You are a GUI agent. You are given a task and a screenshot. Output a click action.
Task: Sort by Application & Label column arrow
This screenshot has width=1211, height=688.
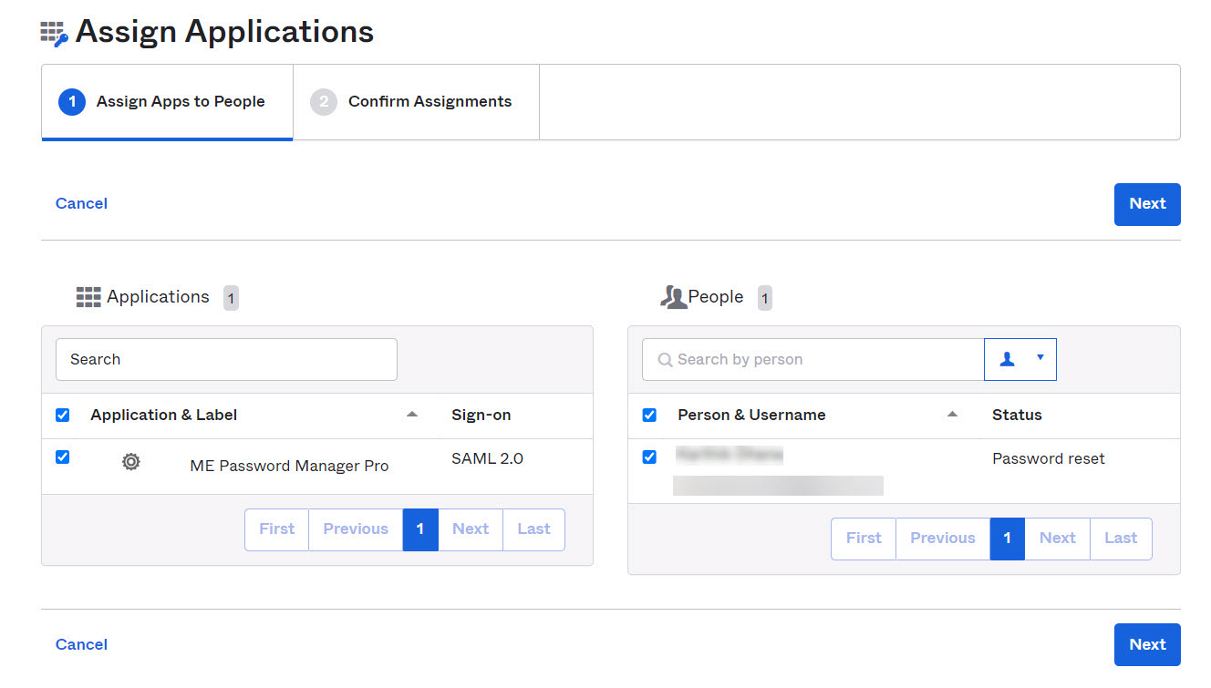pos(412,415)
